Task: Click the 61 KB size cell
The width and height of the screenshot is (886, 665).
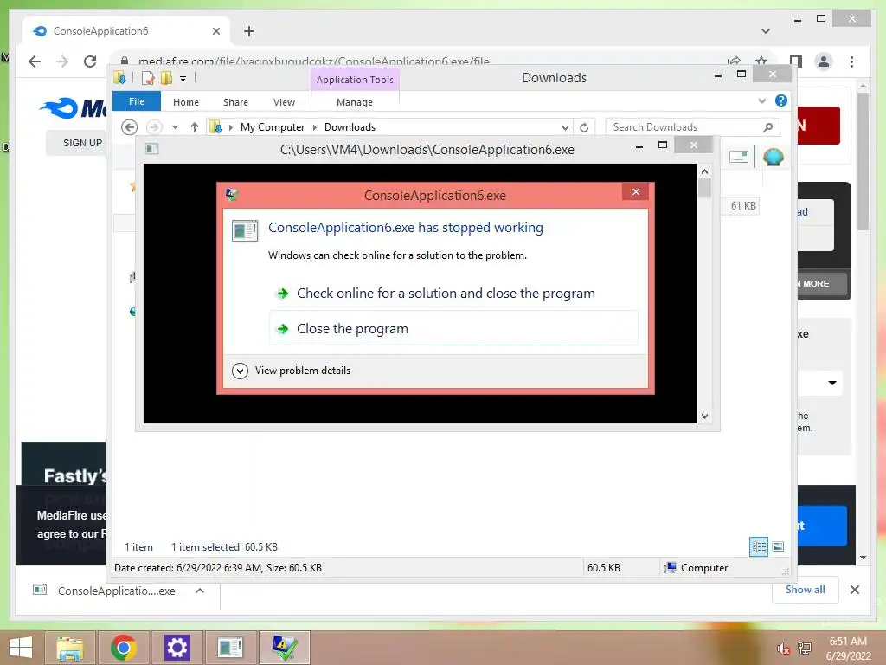Action: click(743, 206)
